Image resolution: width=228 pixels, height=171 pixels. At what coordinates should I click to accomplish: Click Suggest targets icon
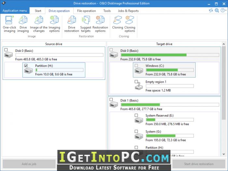tap(86, 24)
